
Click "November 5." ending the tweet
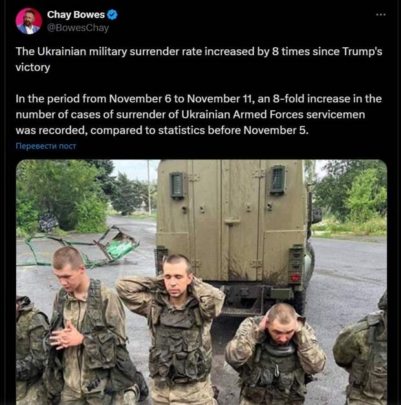(x=276, y=130)
